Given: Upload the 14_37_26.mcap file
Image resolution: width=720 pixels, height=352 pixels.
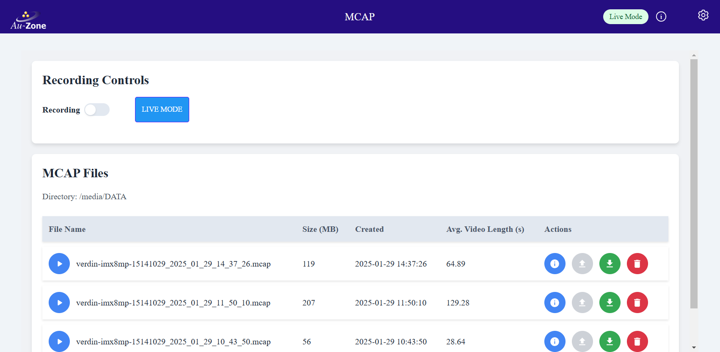Looking at the screenshot, I should tap(582, 264).
